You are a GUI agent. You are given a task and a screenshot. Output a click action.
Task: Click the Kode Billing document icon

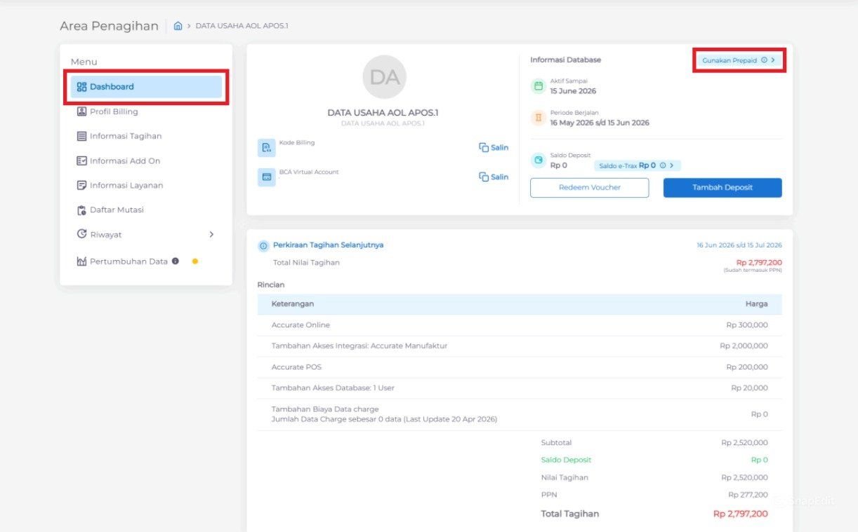(267, 148)
